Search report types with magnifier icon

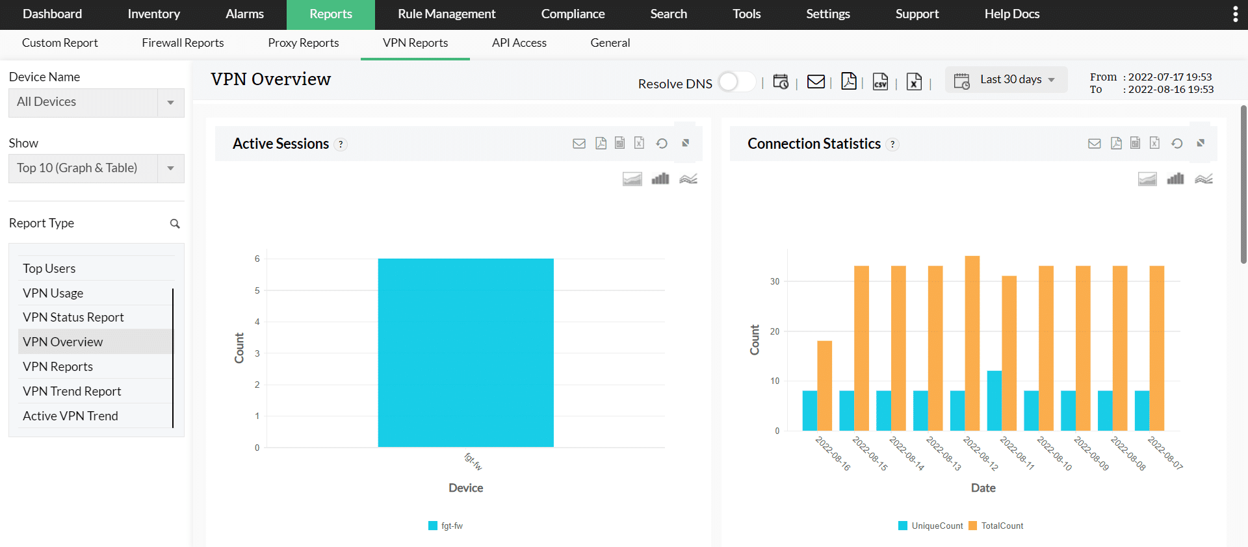[x=175, y=223]
